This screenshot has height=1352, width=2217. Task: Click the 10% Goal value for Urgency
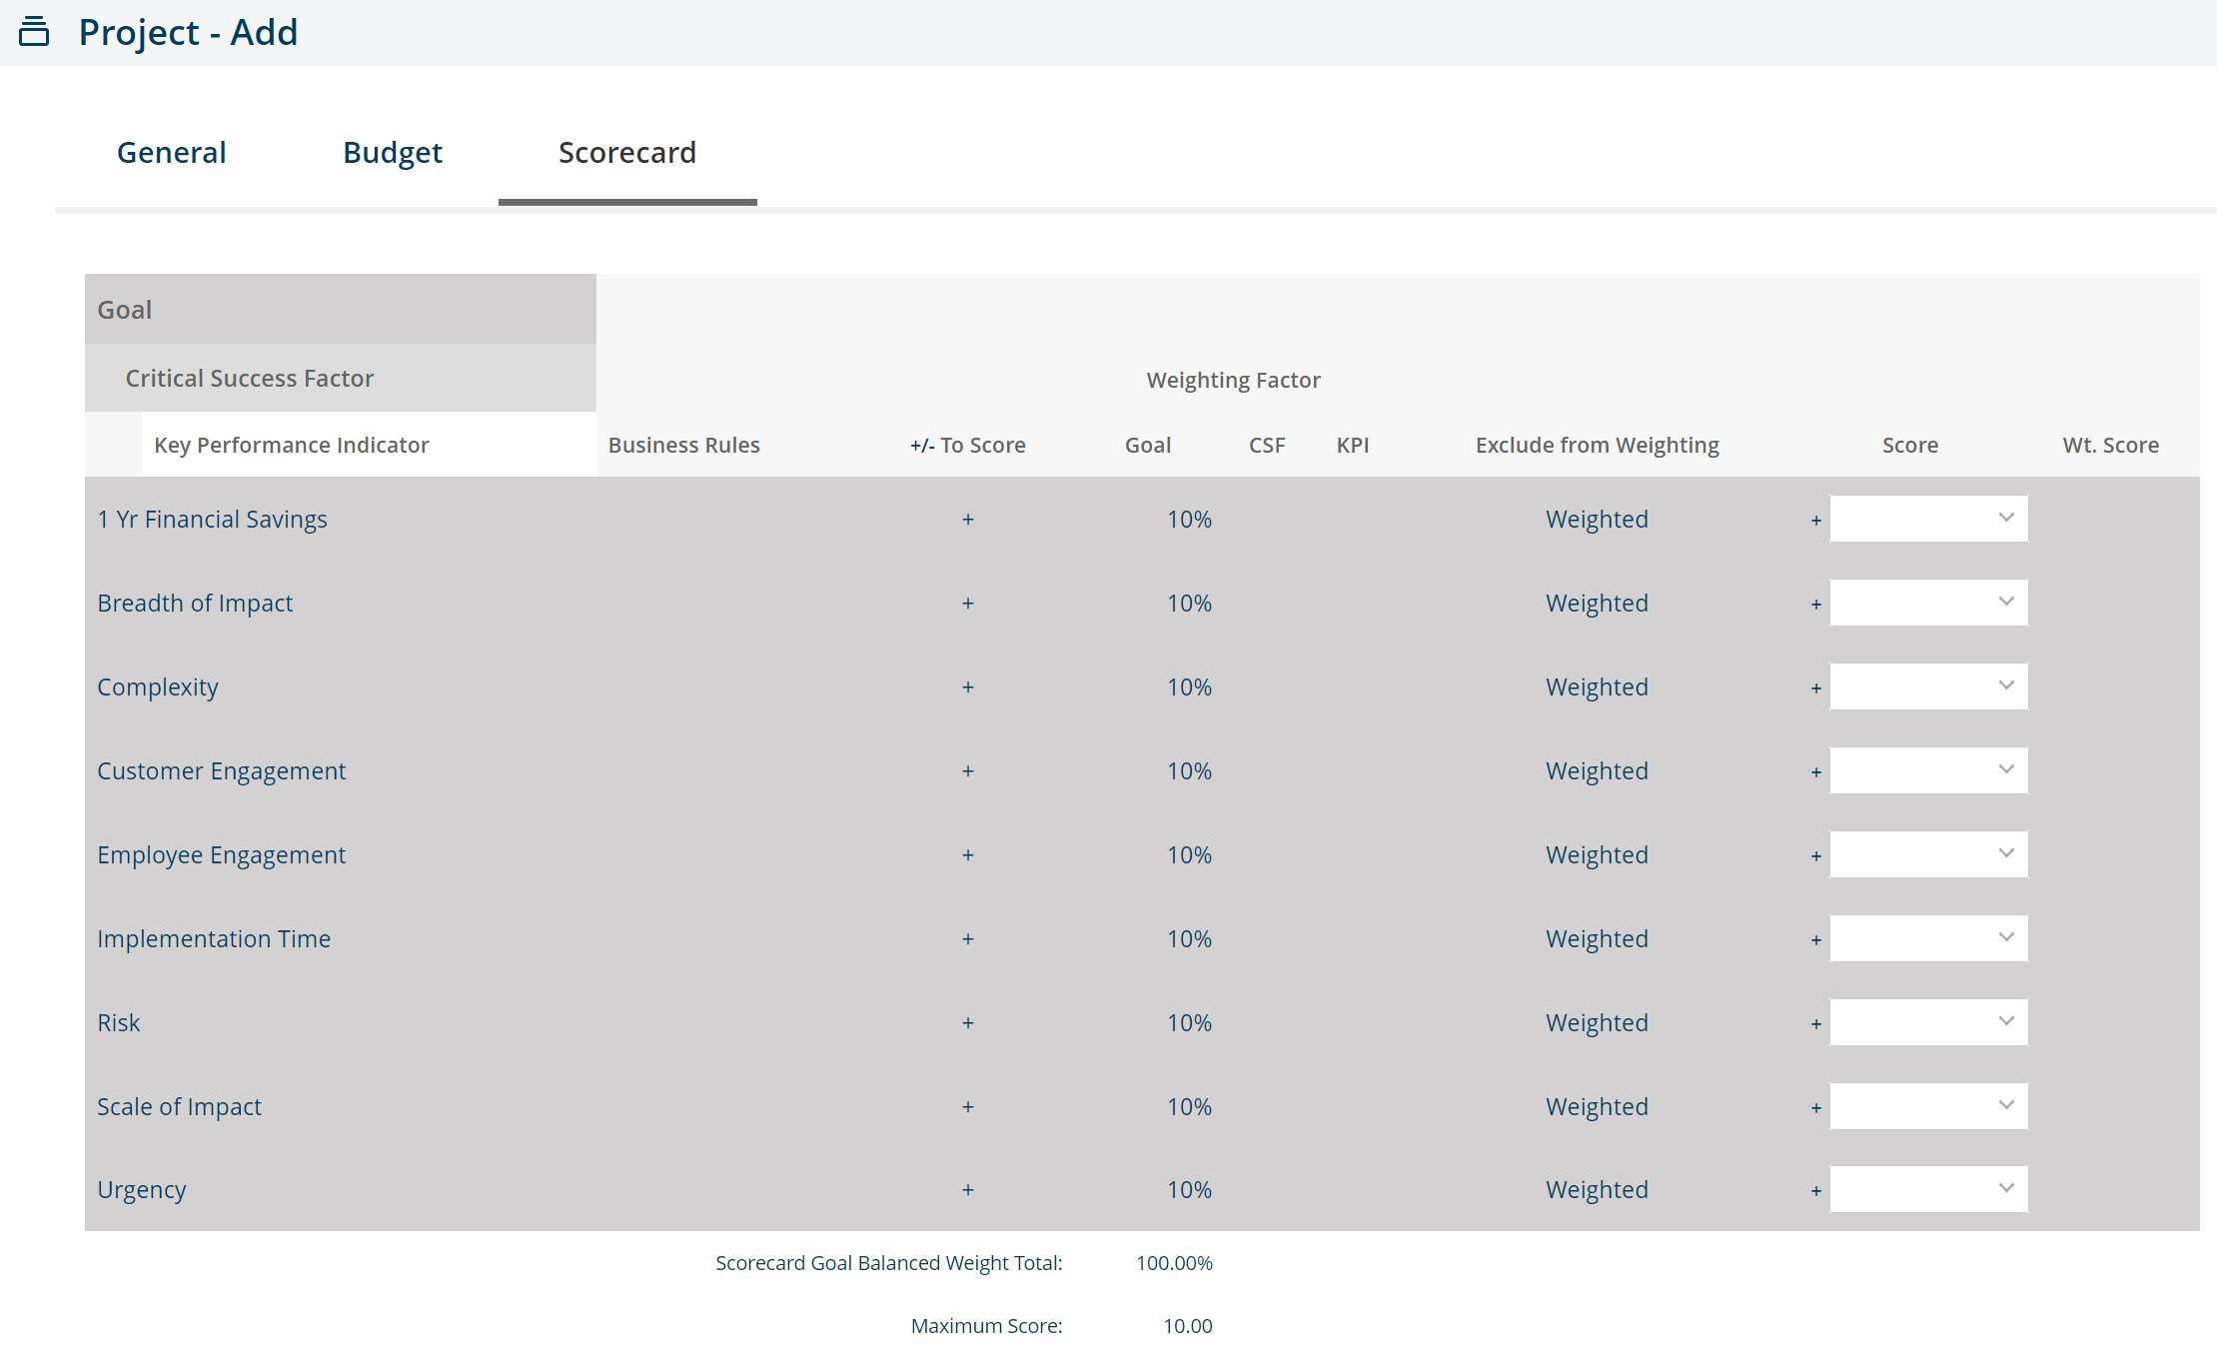(1189, 1189)
